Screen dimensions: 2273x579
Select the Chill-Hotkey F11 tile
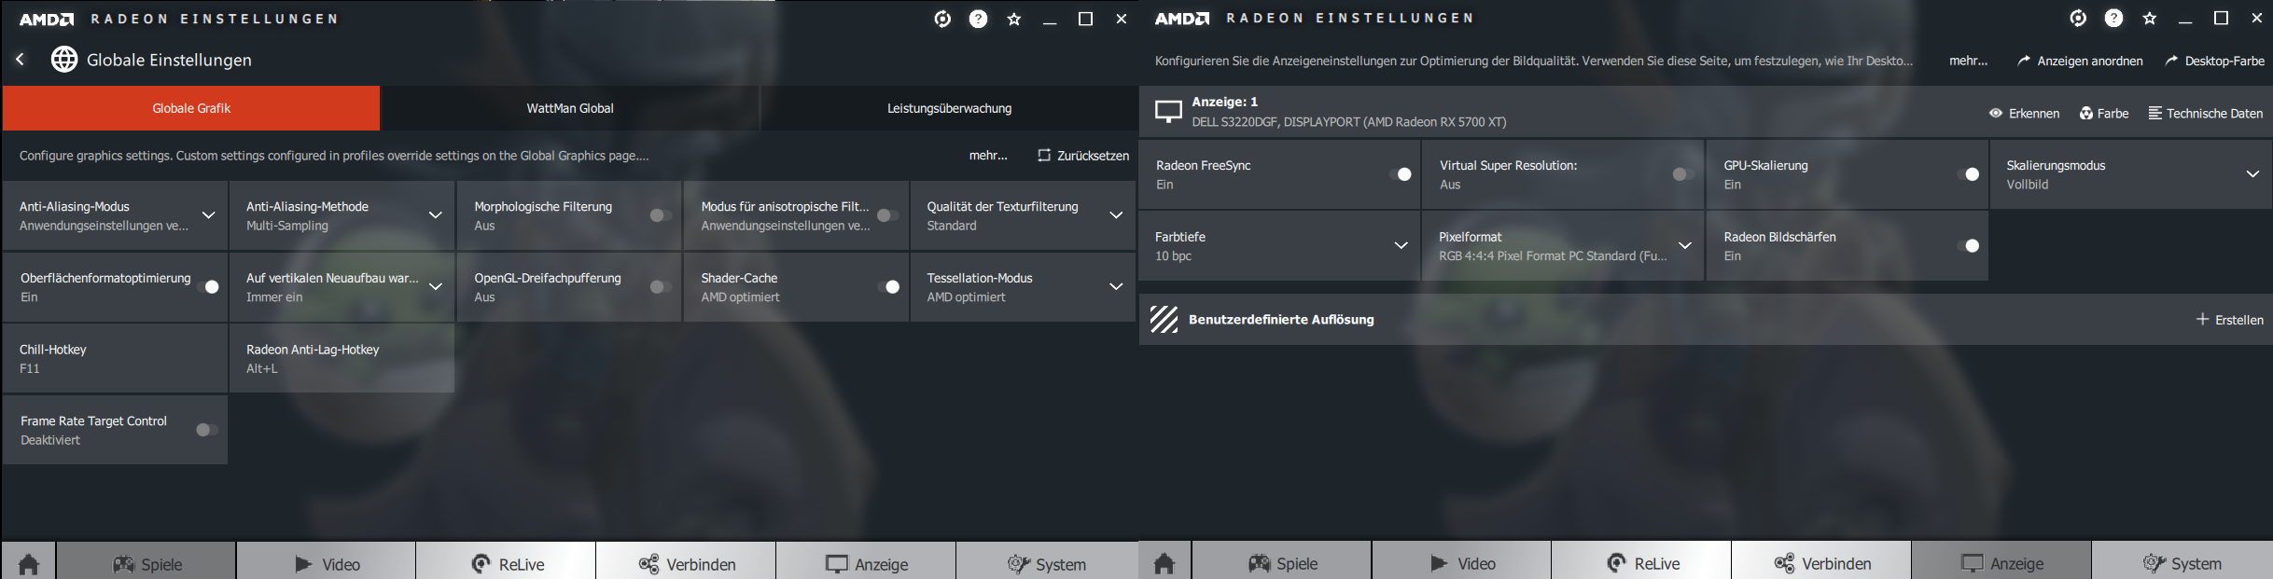(115, 359)
